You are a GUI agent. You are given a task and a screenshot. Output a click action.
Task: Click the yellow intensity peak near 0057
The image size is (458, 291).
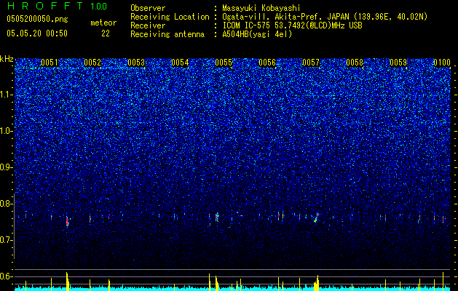point(317,283)
